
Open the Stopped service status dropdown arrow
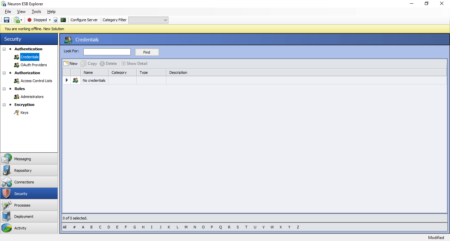click(50, 20)
